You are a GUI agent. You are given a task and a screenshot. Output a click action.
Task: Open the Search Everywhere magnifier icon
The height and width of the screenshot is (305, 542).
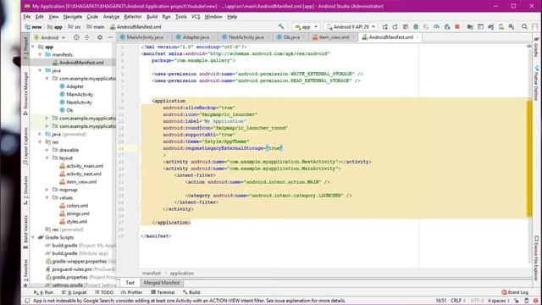click(524, 26)
